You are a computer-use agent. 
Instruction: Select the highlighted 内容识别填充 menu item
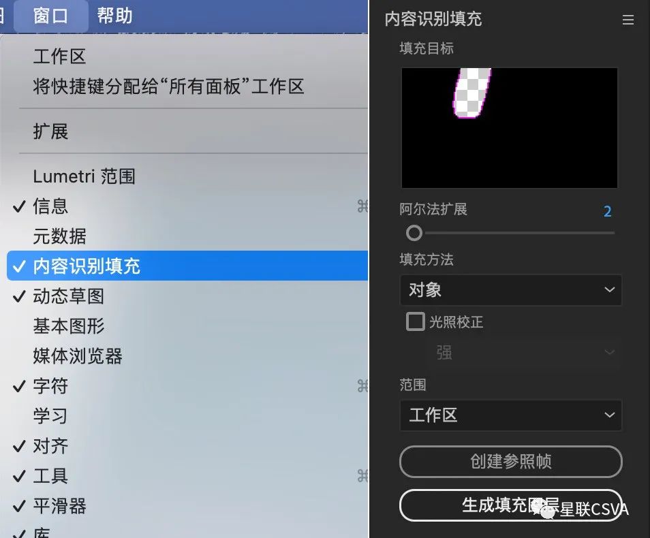click(x=187, y=266)
